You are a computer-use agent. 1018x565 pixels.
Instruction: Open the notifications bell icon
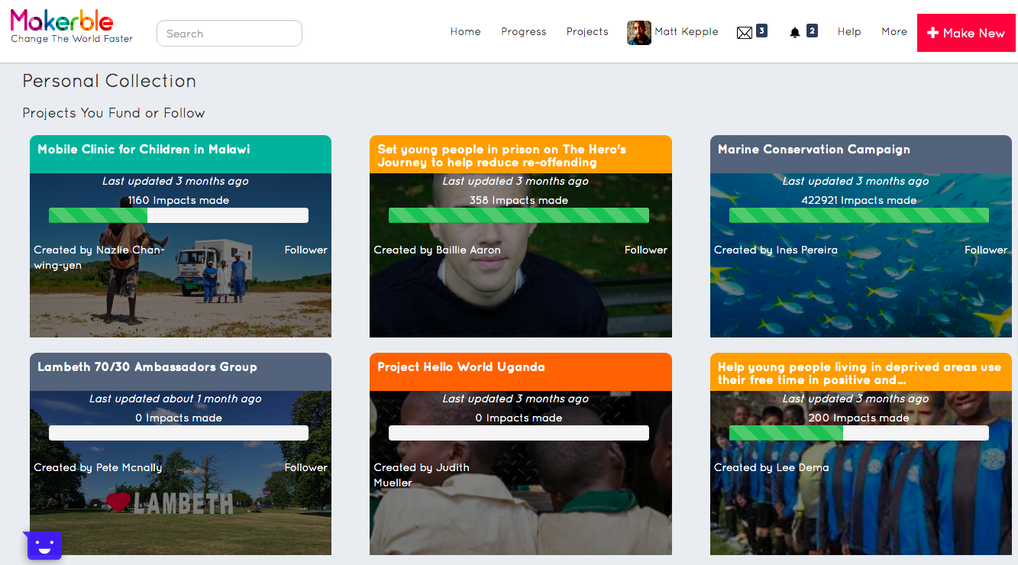click(x=795, y=32)
